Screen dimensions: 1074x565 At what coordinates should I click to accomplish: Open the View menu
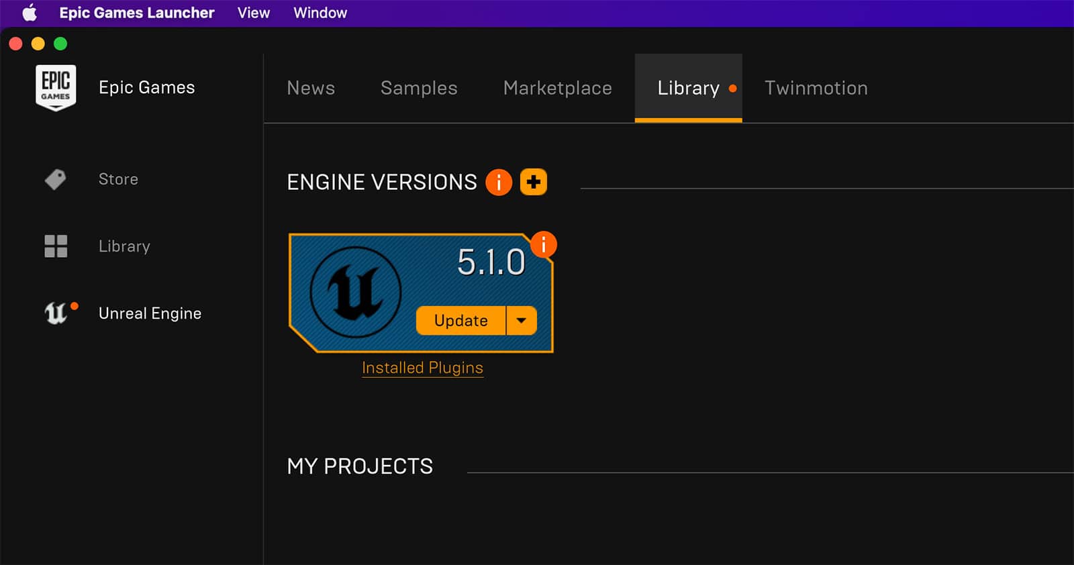254,13
